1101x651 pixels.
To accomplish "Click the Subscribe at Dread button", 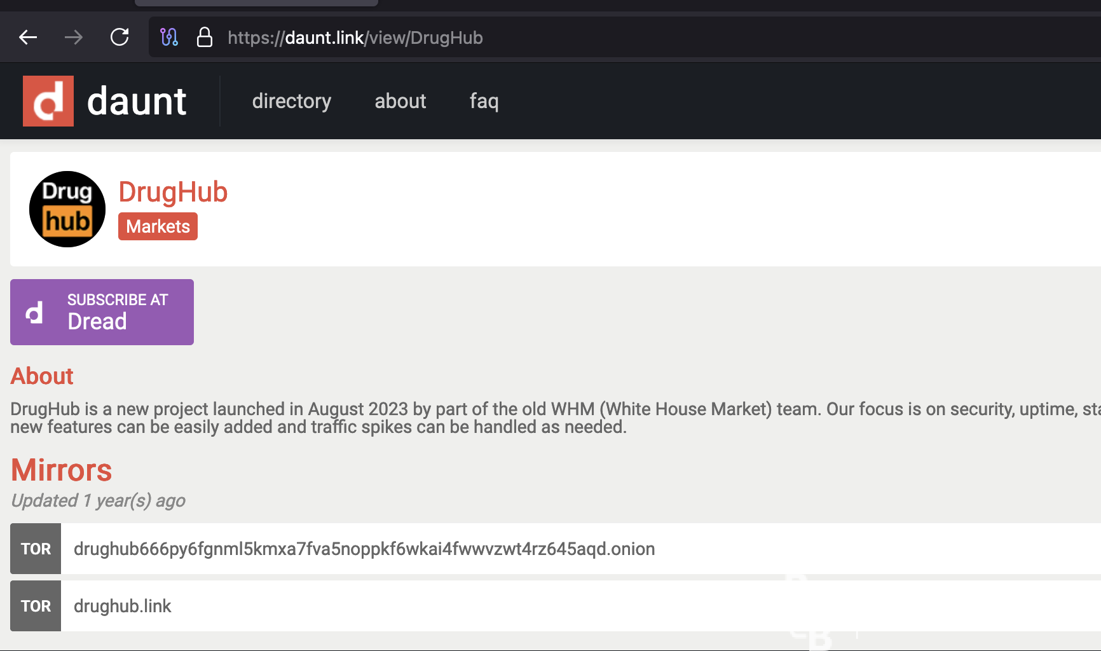I will coord(102,312).
